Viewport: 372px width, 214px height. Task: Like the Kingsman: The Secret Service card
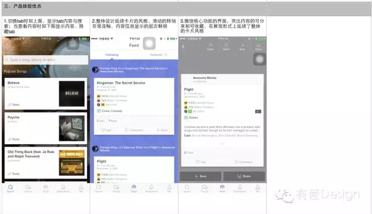[106, 130]
